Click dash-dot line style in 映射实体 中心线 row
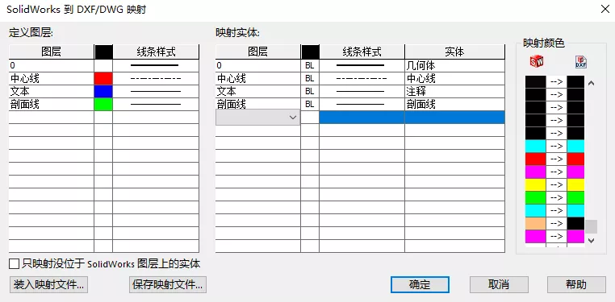The height and width of the screenshot is (302, 615). tap(362, 79)
